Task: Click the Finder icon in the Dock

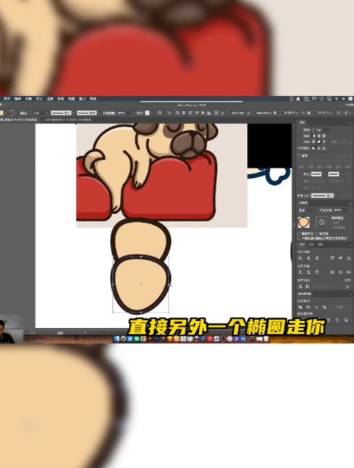Action: pos(117,339)
